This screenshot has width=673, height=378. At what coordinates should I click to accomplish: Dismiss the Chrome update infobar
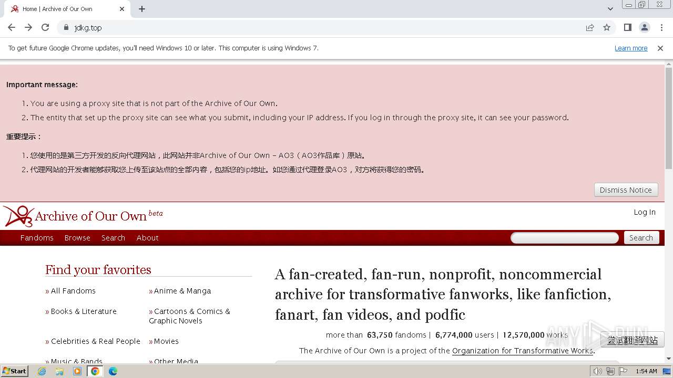[660, 48]
